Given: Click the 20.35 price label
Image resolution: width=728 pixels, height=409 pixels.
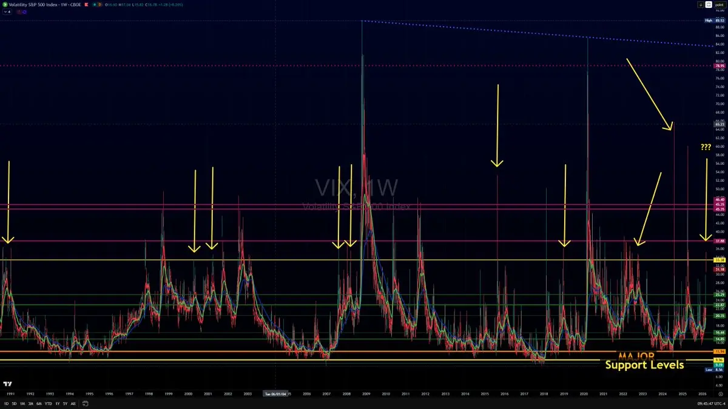Looking at the screenshot, I should [720, 316].
